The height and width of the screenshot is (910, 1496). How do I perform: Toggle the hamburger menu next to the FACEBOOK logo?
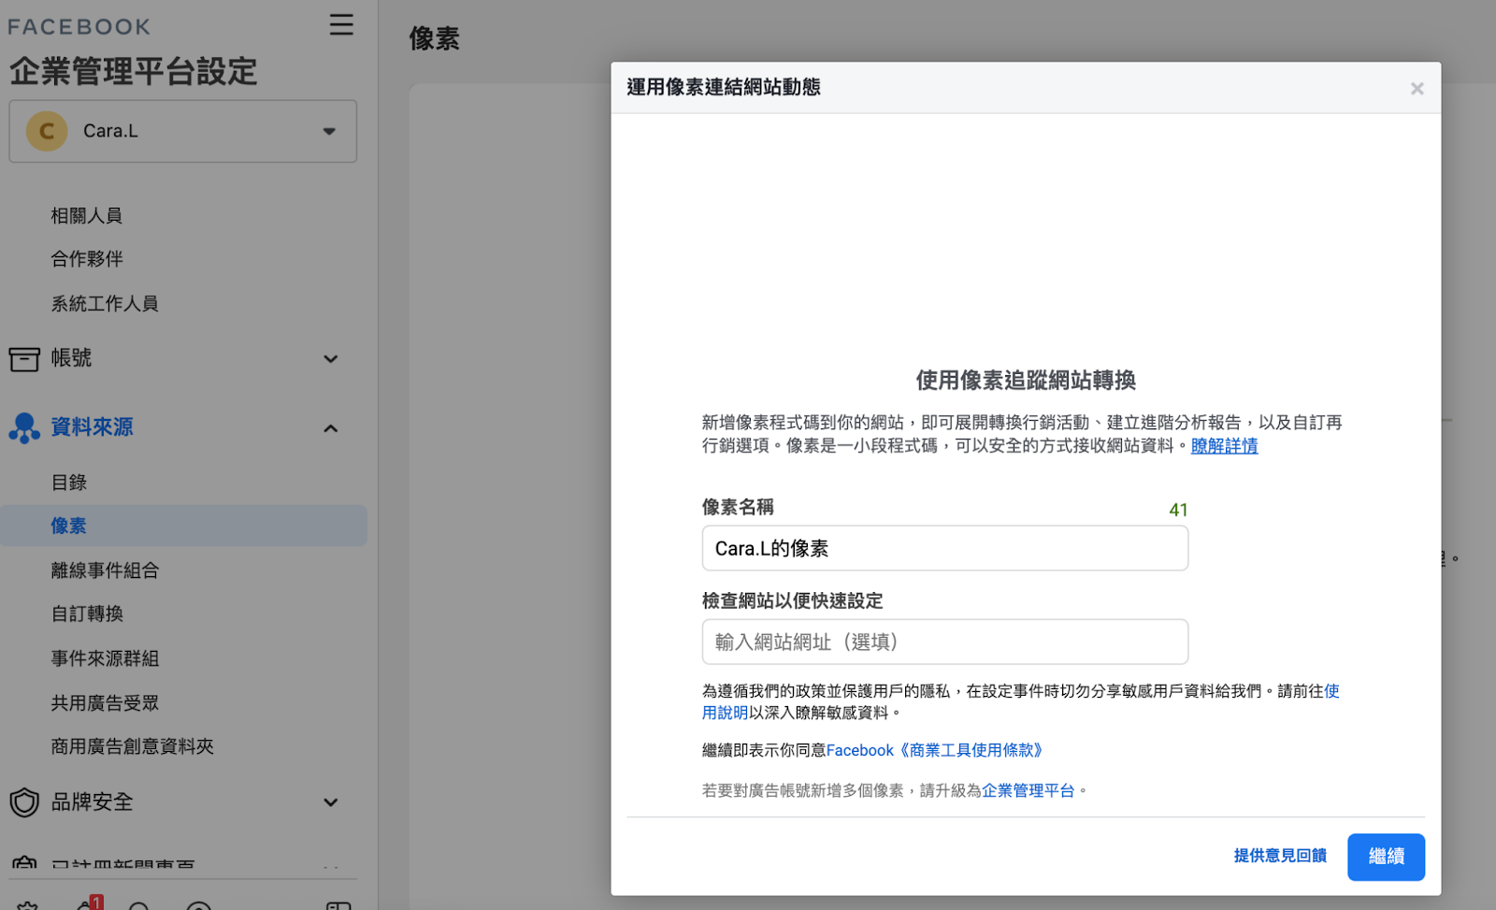coord(341,24)
